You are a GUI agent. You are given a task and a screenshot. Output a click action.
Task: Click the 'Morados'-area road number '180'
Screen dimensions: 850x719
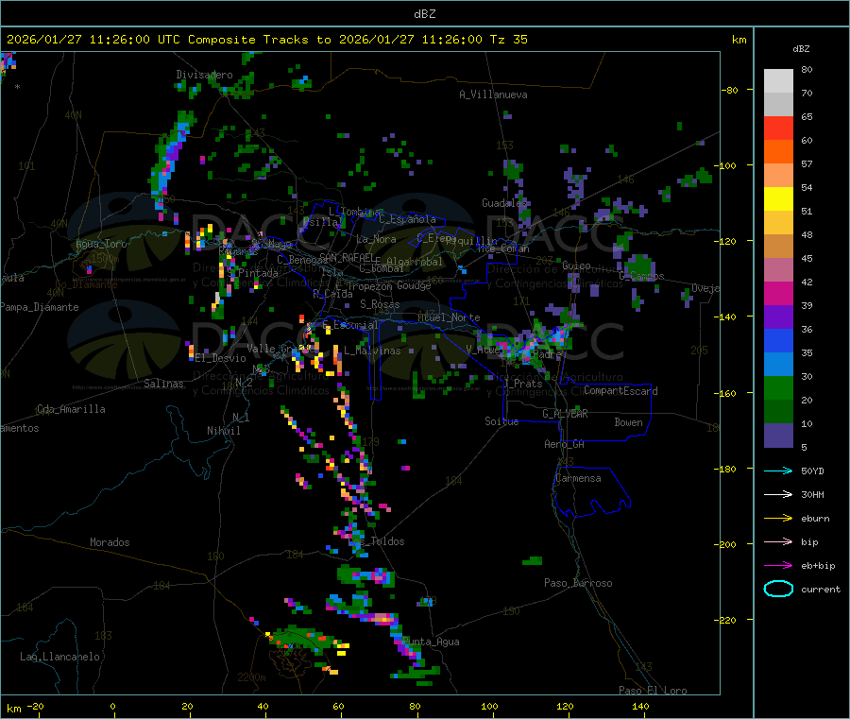215,556
